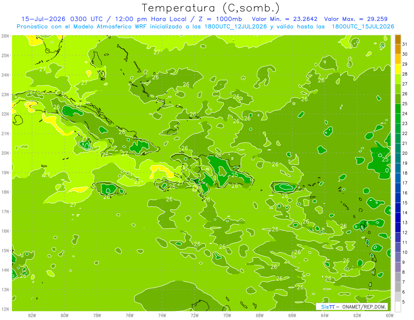Pick the orange swatch between legend values 30 and 31
Screen dimensions: 414x320
pos(398,49)
